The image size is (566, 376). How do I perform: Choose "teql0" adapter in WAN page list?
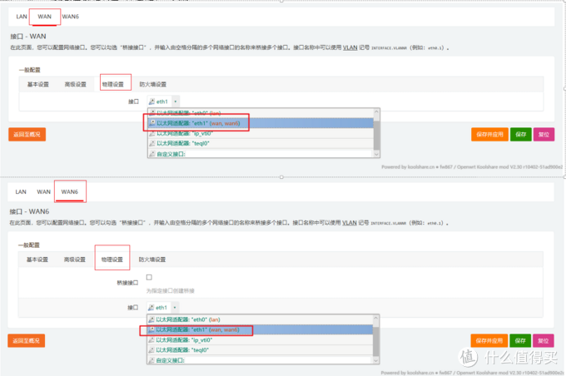(261, 144)
